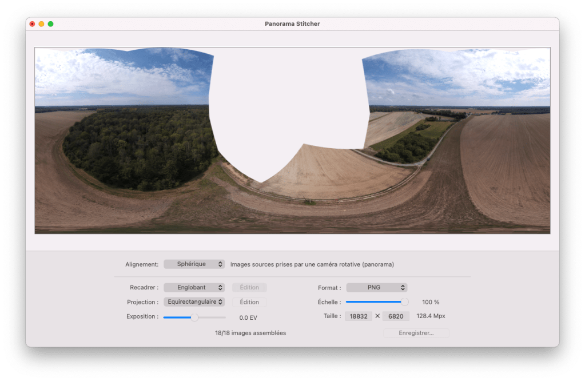This screenshot has width=585, height=381.
Task: Change the Format dropdown from PNG
Action: click(x=376, y=288)
